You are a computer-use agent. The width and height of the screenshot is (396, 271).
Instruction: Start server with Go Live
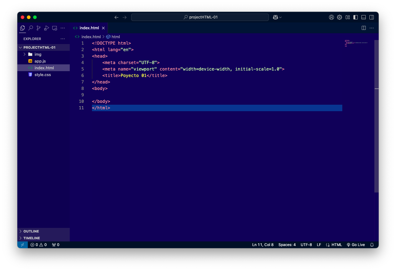coord(356,245)
